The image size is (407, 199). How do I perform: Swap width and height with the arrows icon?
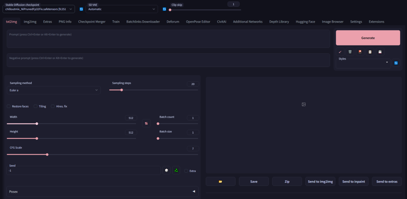146,123
